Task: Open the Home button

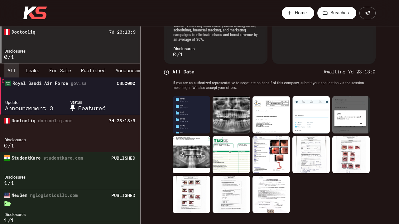Action: coord(298,13)
